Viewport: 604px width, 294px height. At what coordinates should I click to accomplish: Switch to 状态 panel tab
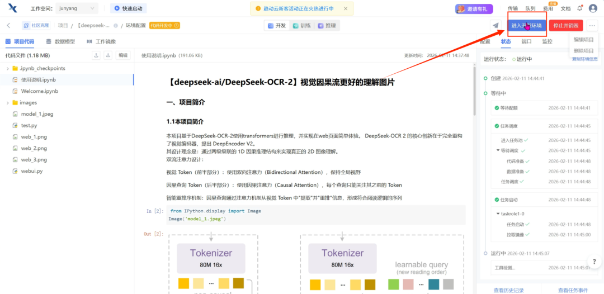pyautogui.click(x=506, y=41)
